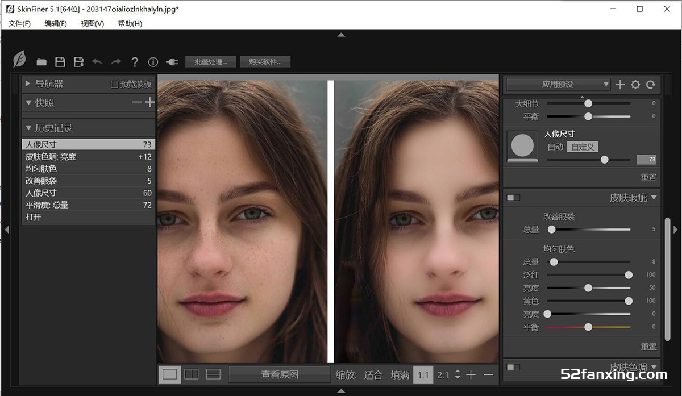Collapse the 历史记录 panel
Screen dimensions: 682x396
[28, 128]
